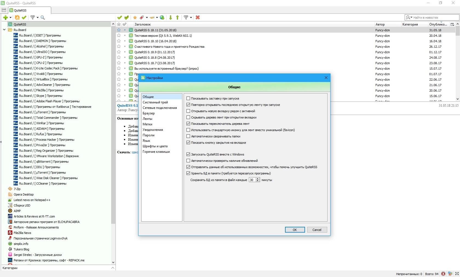460x277 pixels.
Task: Select 'Ленты' settings category
Action: (162, 119)
